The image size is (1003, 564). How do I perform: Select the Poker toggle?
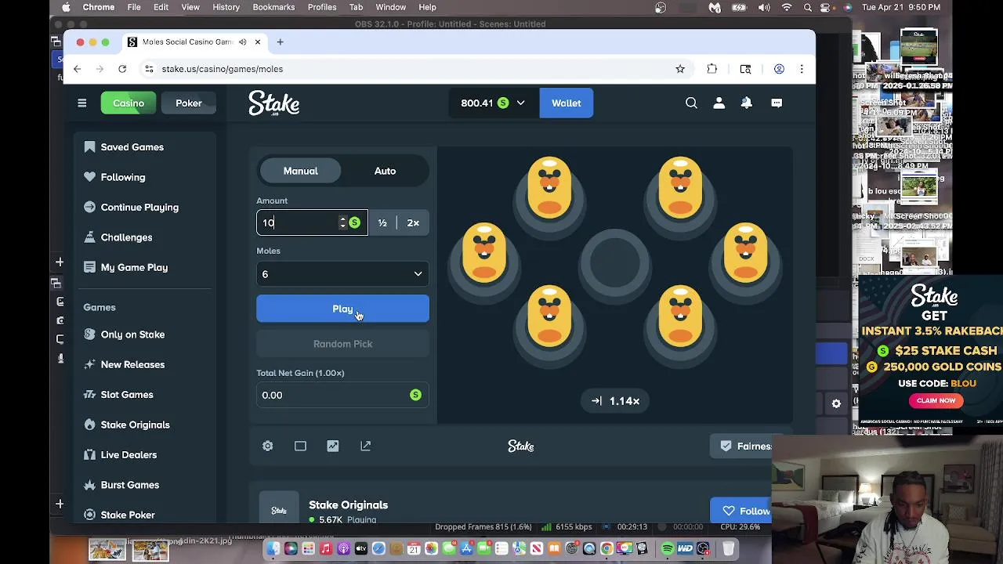pyautogui.click(x=189, y=103)
